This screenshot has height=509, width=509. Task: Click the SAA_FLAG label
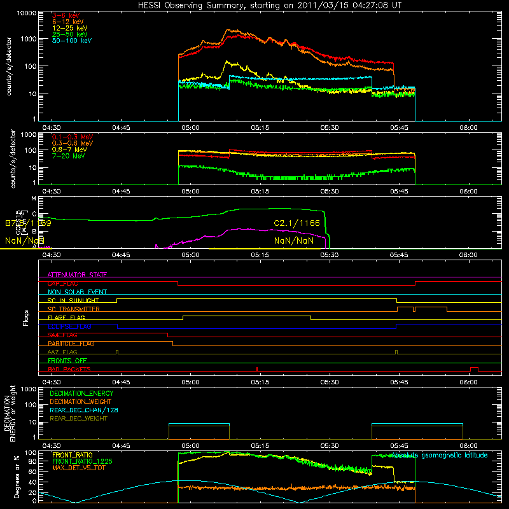pyautogui.click(x=62, y=335)
